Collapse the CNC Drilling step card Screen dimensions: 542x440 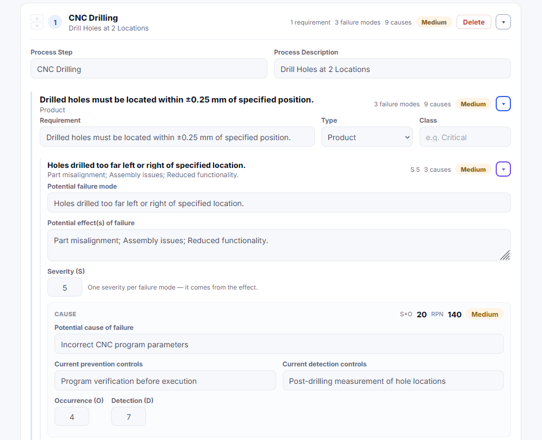503,22
